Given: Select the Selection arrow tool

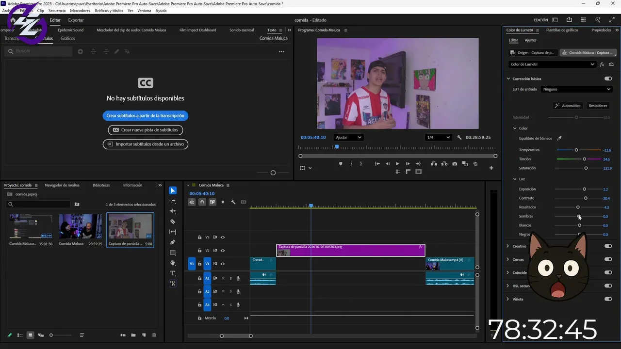Looking at the screenshot, I should pyautogui.click(x=173, y=190).
